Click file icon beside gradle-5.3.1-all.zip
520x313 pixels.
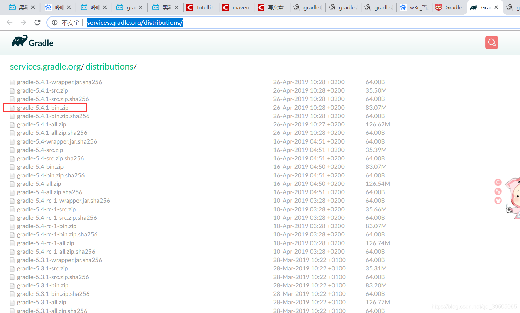click(12, 303)
